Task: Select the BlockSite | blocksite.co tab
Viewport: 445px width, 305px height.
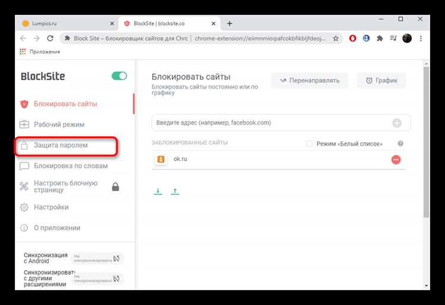Action: click(169, 24)
